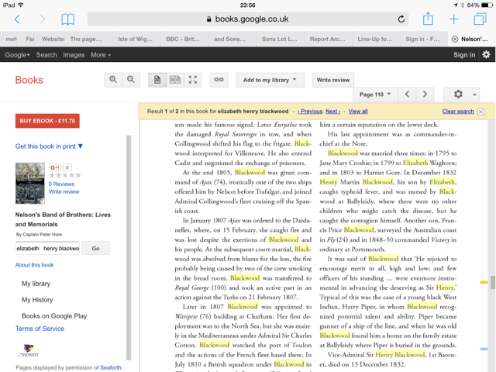This screenshot has height=372, width=496.
Task: Jump to orange search result marker on scrollbar
Action: (x=484, y=282)
